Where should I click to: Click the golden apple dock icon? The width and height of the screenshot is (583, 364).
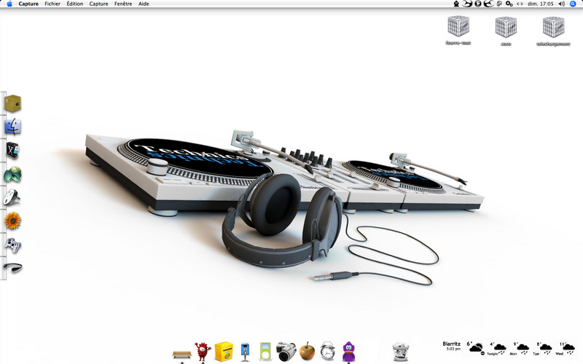pos(307,352)
